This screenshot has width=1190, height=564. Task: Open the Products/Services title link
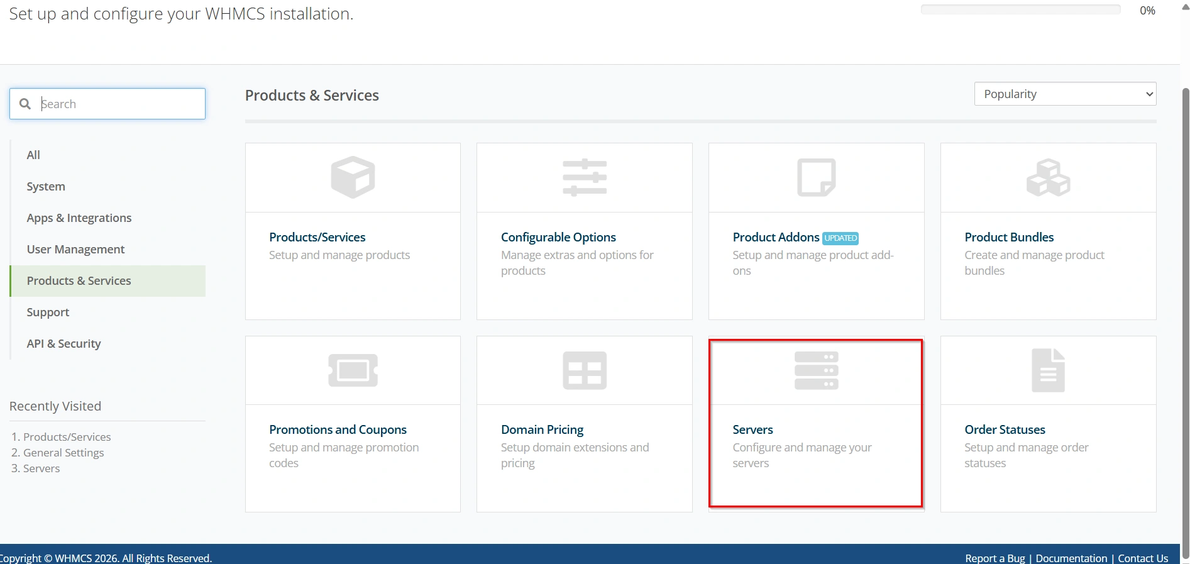pyautogui.click(x=317, y=237)
